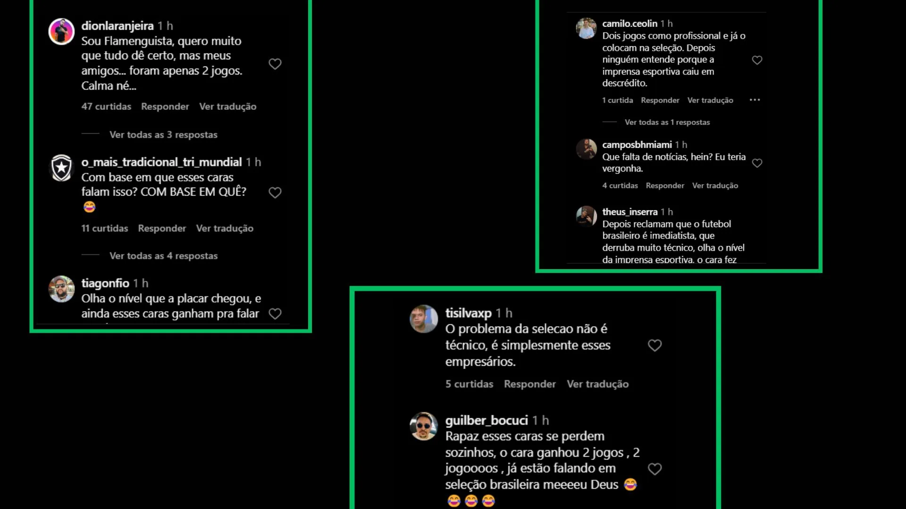
Task: View the 5 curtidas on tisilvaxp's comment
Action: (x=469, y=384)
